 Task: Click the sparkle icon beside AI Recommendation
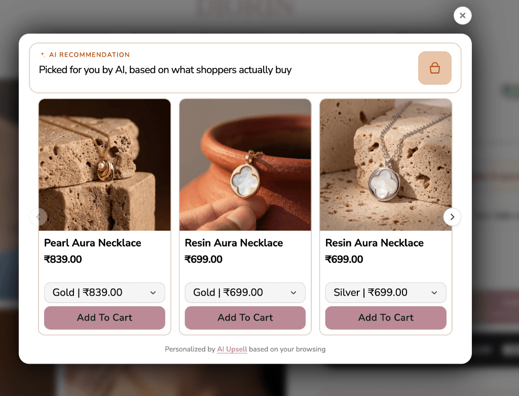pyautogui.click(x=43, y=55)
